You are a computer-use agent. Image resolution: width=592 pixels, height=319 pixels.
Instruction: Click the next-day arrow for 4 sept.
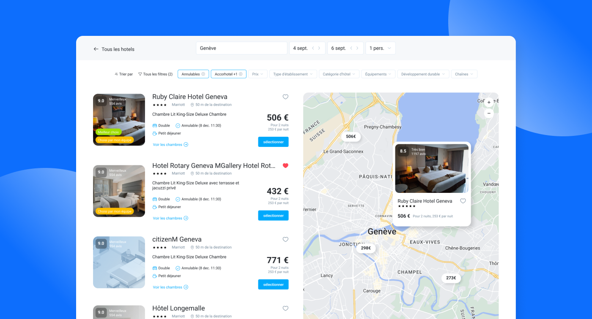319,48
